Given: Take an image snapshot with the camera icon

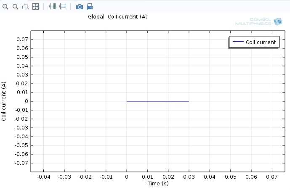Looking at the screenshot, I should [79, 7].
